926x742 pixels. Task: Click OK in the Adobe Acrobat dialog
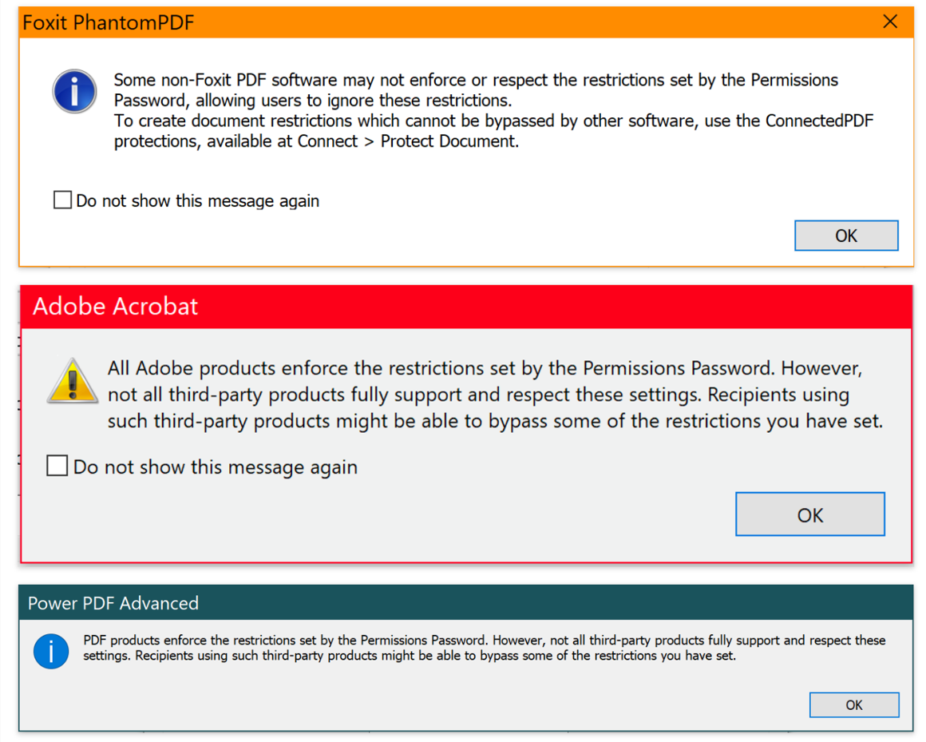pos(809,514)
